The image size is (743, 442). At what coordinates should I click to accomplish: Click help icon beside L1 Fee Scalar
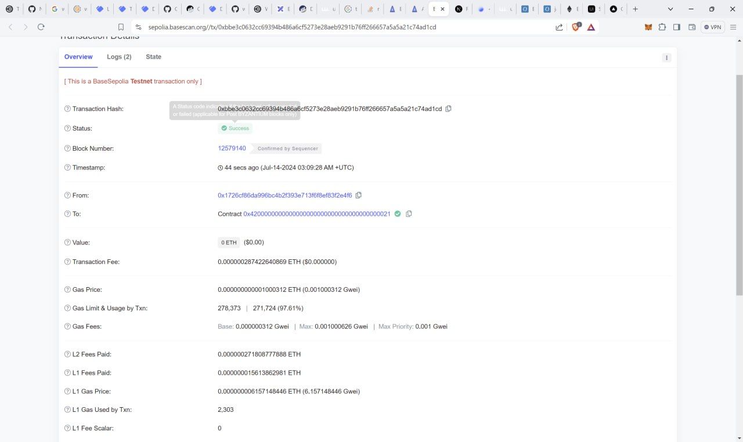[67, 429]
